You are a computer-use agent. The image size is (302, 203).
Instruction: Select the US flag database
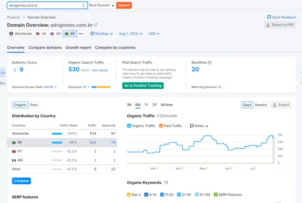click(38, 34)
